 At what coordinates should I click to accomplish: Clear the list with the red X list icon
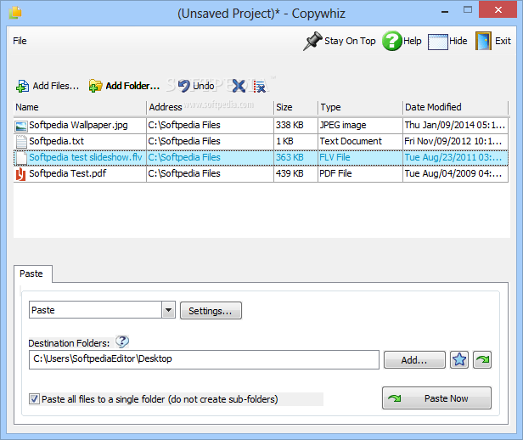click(259, 86)
